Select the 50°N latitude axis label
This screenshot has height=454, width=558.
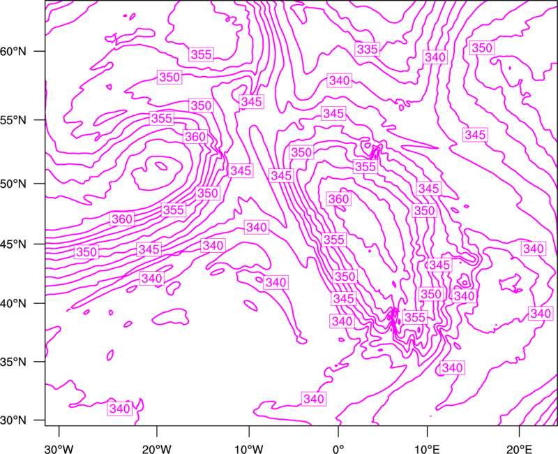[x=13, y=184]
